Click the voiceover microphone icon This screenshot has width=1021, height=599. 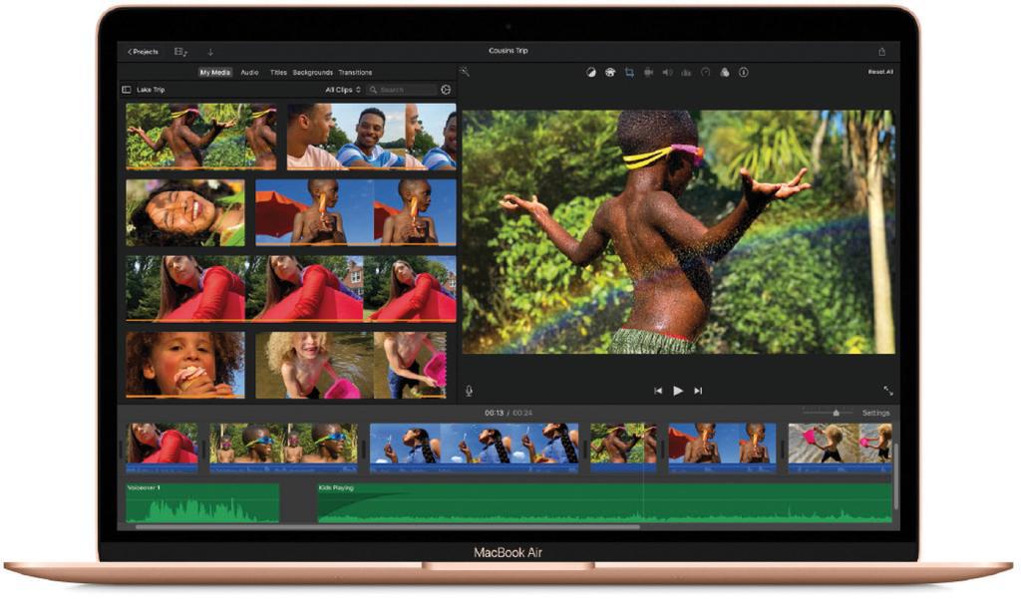(469, 391)
